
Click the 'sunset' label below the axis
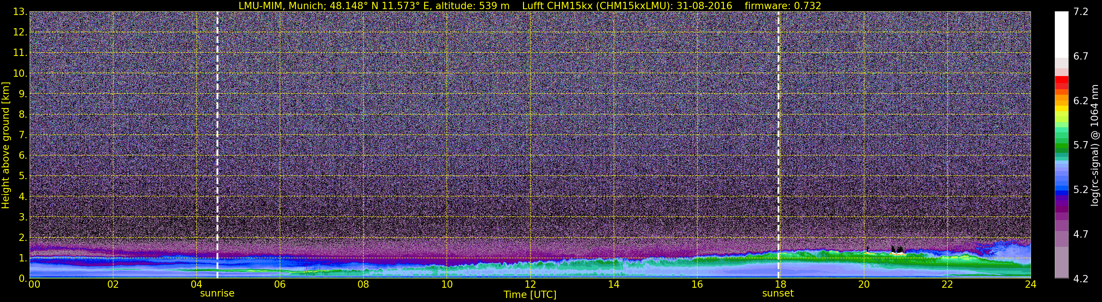778,294
